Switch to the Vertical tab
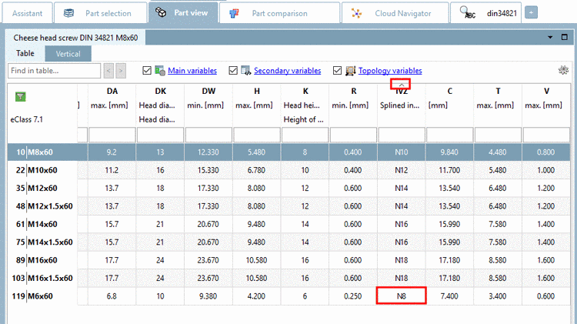The width and height of the screenshot is (577, 324). click(68, 54)
